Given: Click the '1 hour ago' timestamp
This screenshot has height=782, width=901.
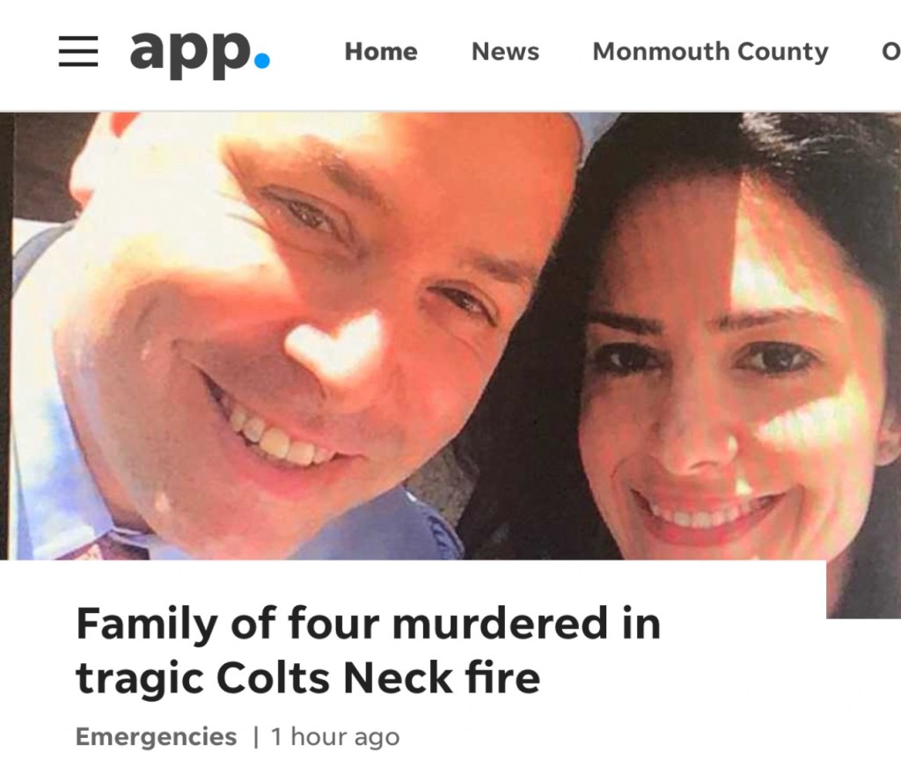Looking at the screenshot, I should (335, 736).
